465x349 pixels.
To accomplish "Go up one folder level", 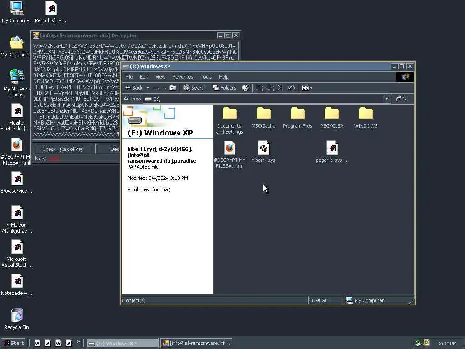I will (x=173, y=88).
